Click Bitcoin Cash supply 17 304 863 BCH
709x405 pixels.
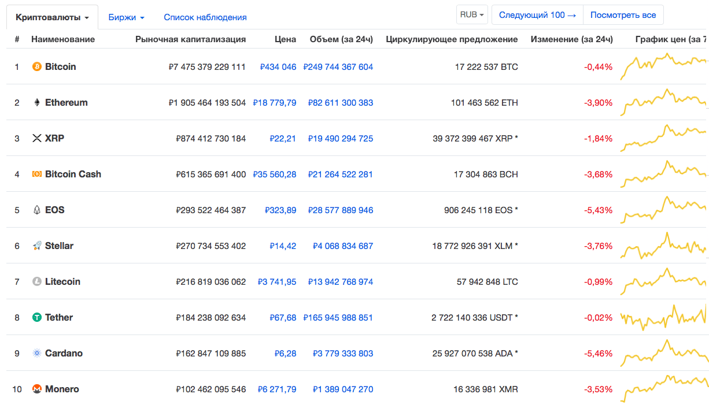(486, 174)
